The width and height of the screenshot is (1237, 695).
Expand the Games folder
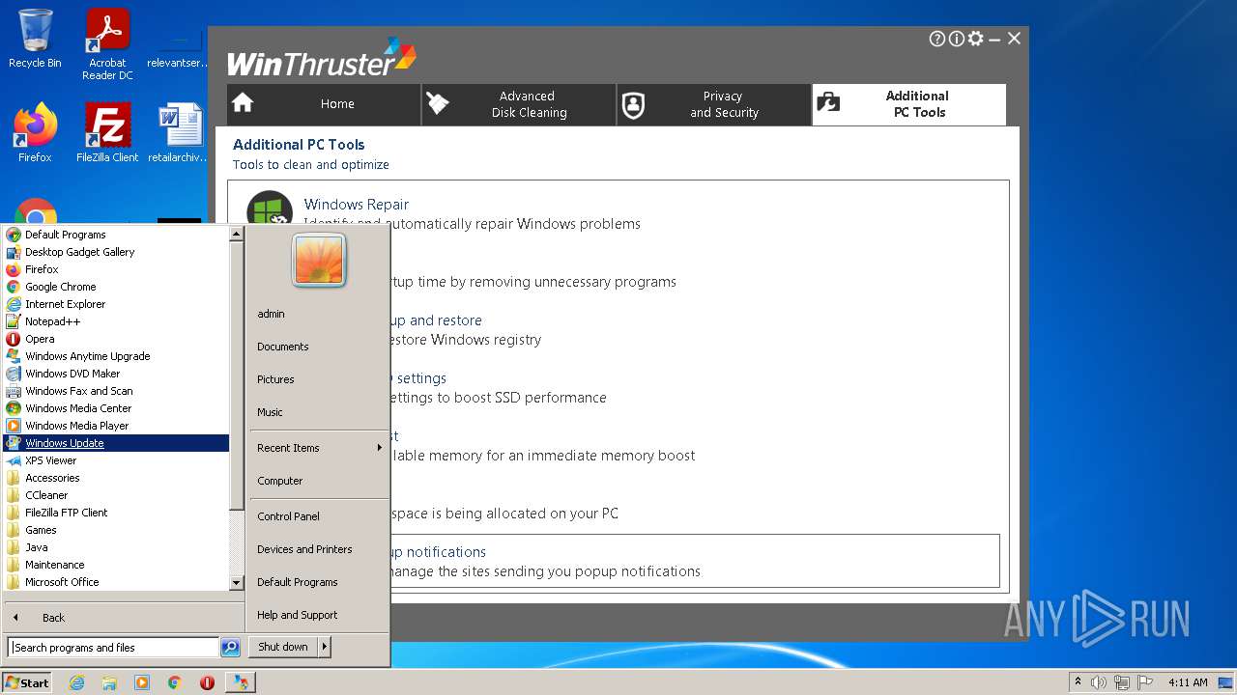116,530
